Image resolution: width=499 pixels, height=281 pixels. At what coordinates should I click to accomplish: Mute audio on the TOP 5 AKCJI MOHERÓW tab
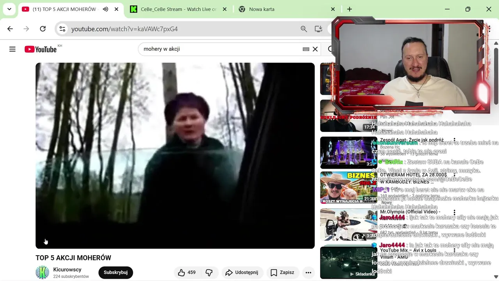pyautogui.click(x=106, y=9)
